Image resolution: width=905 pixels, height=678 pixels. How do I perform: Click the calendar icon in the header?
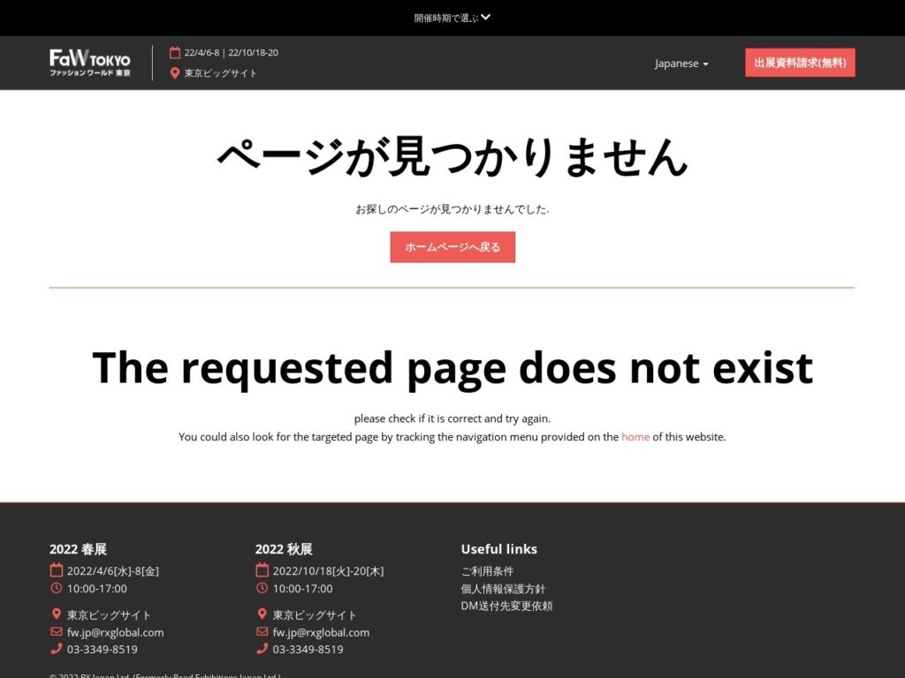(x=175, y=52)
